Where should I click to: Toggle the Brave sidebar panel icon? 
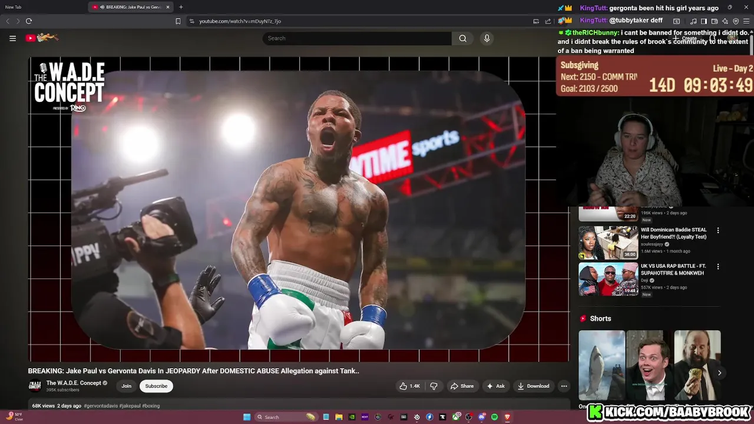(x=704, y=21)
